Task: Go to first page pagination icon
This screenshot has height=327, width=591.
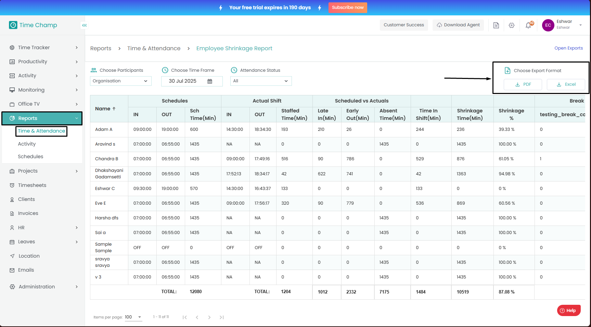Action: click(185, 317)
